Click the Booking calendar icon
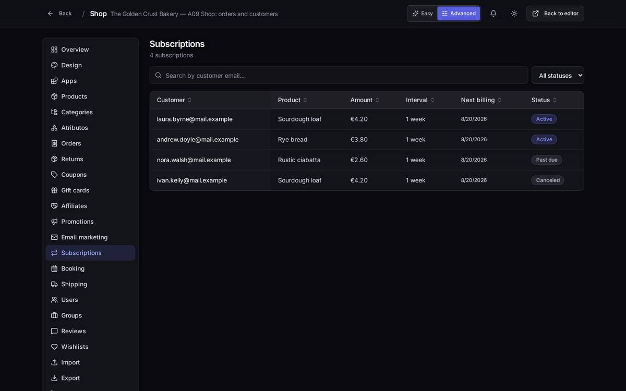626x391 pixels. point(54,268)
